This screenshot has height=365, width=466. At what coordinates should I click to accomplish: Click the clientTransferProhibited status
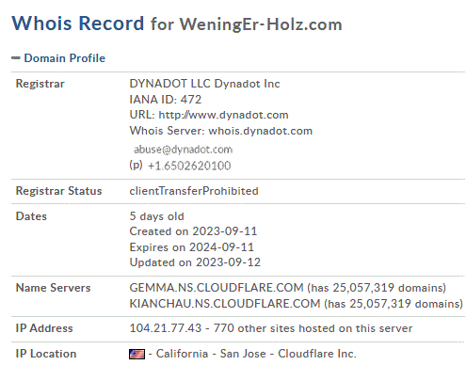point(194,191)
